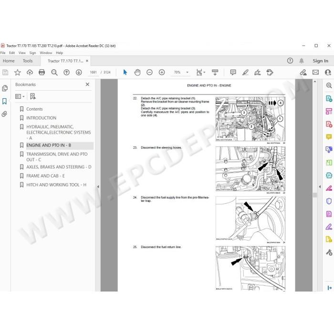The image size is (334, 334).
Task: Switch to the Tools tab
Action: click(x=28, y=61)
